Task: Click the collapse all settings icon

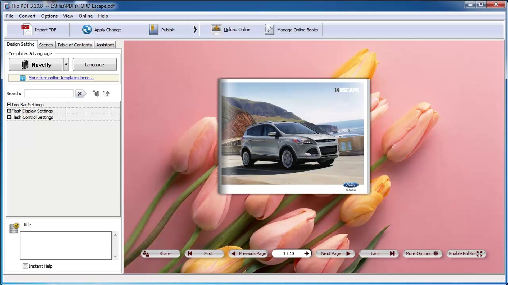Action: tap(106, 94)
